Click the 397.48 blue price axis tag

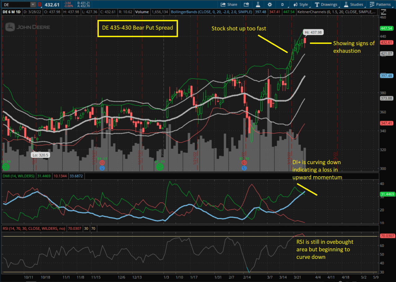387,76
